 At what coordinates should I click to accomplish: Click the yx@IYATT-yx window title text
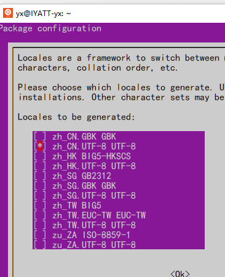coord(44,14)
